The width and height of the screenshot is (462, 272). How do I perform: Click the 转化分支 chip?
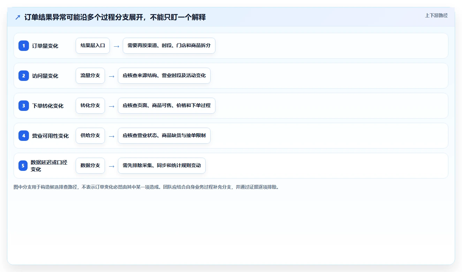point(90,106)
